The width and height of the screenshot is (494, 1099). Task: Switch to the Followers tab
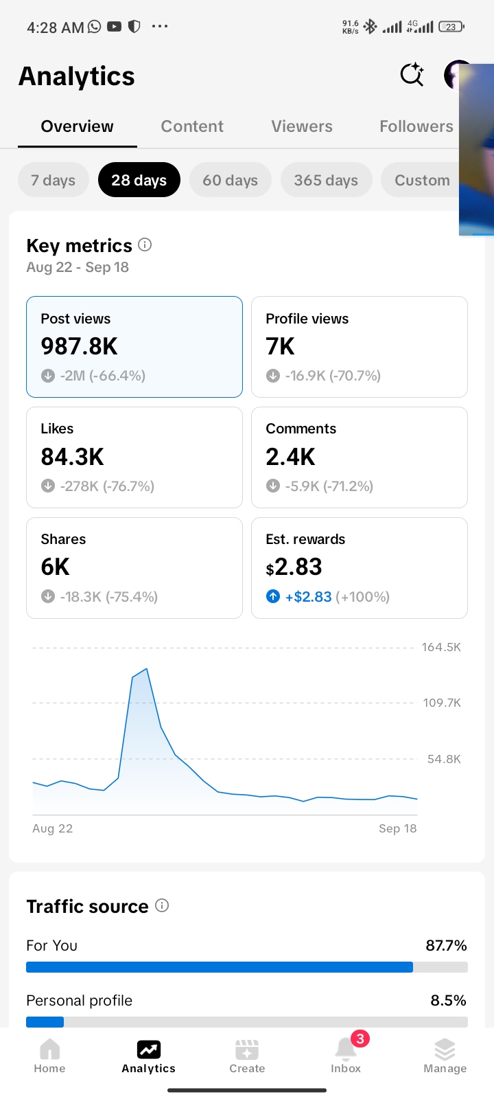[x=416, y=126]
